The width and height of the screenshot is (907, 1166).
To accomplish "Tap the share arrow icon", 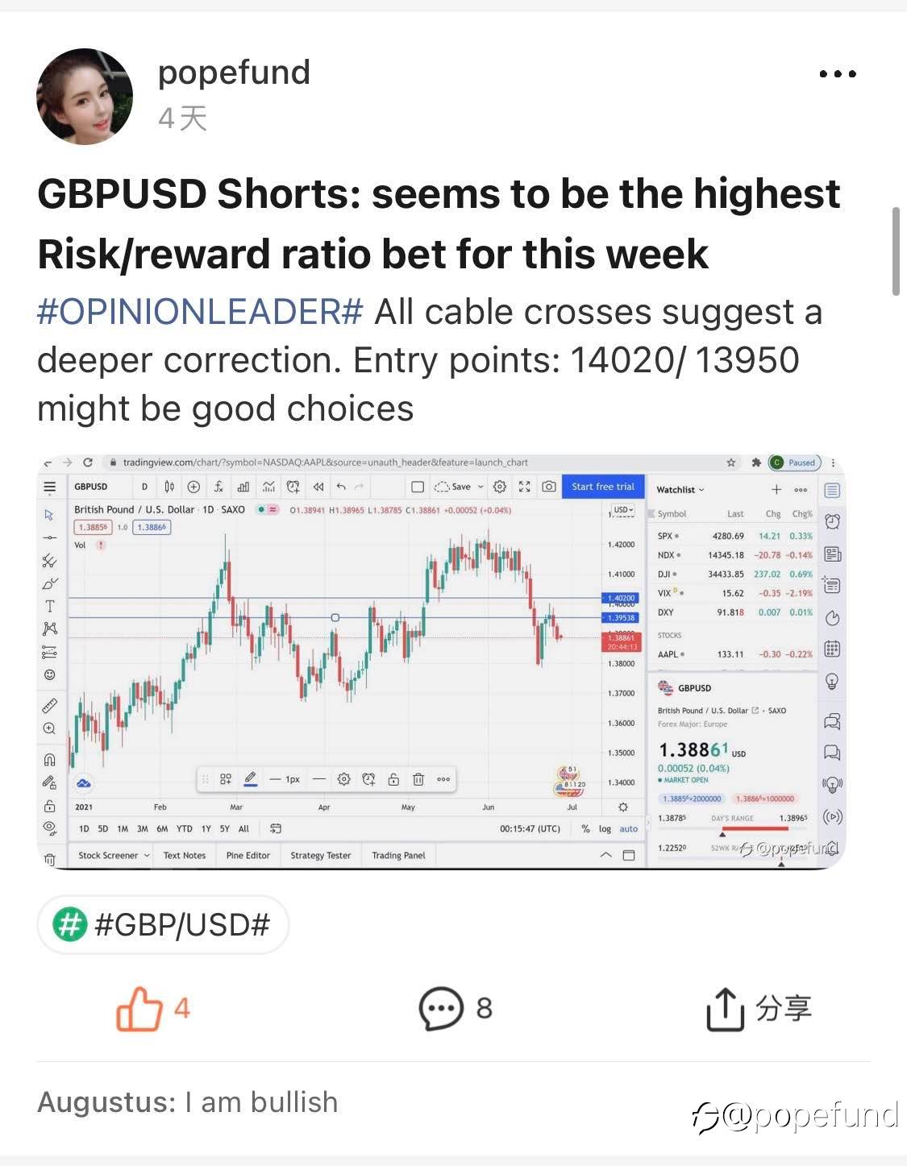I will 725,1008.
